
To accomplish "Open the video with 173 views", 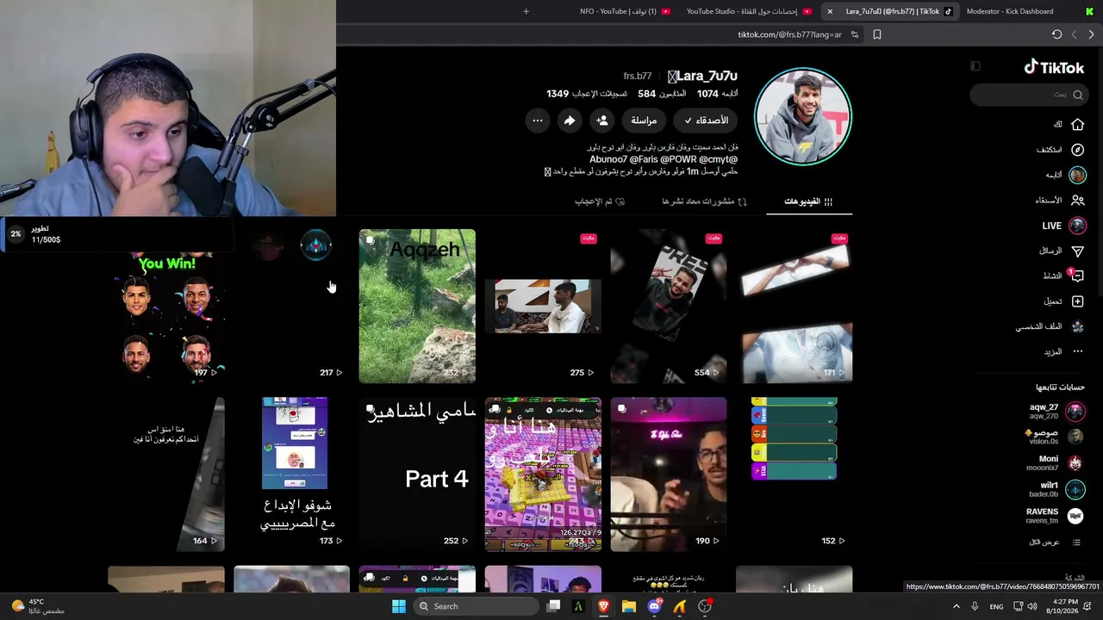I will (x=291, y=474).
